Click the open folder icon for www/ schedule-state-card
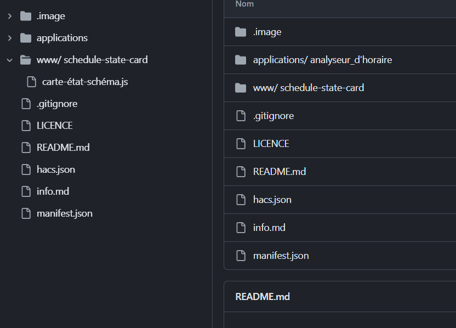This screenshot has width=456, height=328. click(x=26, y=60)
